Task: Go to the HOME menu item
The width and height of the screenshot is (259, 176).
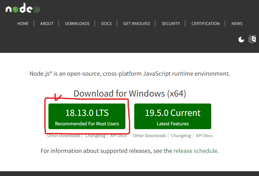Action: (x=23, y=24)
